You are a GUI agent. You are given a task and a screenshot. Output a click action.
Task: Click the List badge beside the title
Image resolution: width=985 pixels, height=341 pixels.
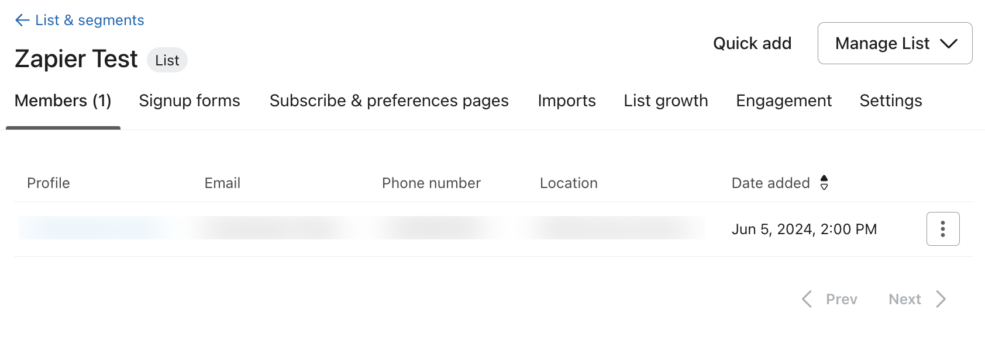(x=167, y=60)
